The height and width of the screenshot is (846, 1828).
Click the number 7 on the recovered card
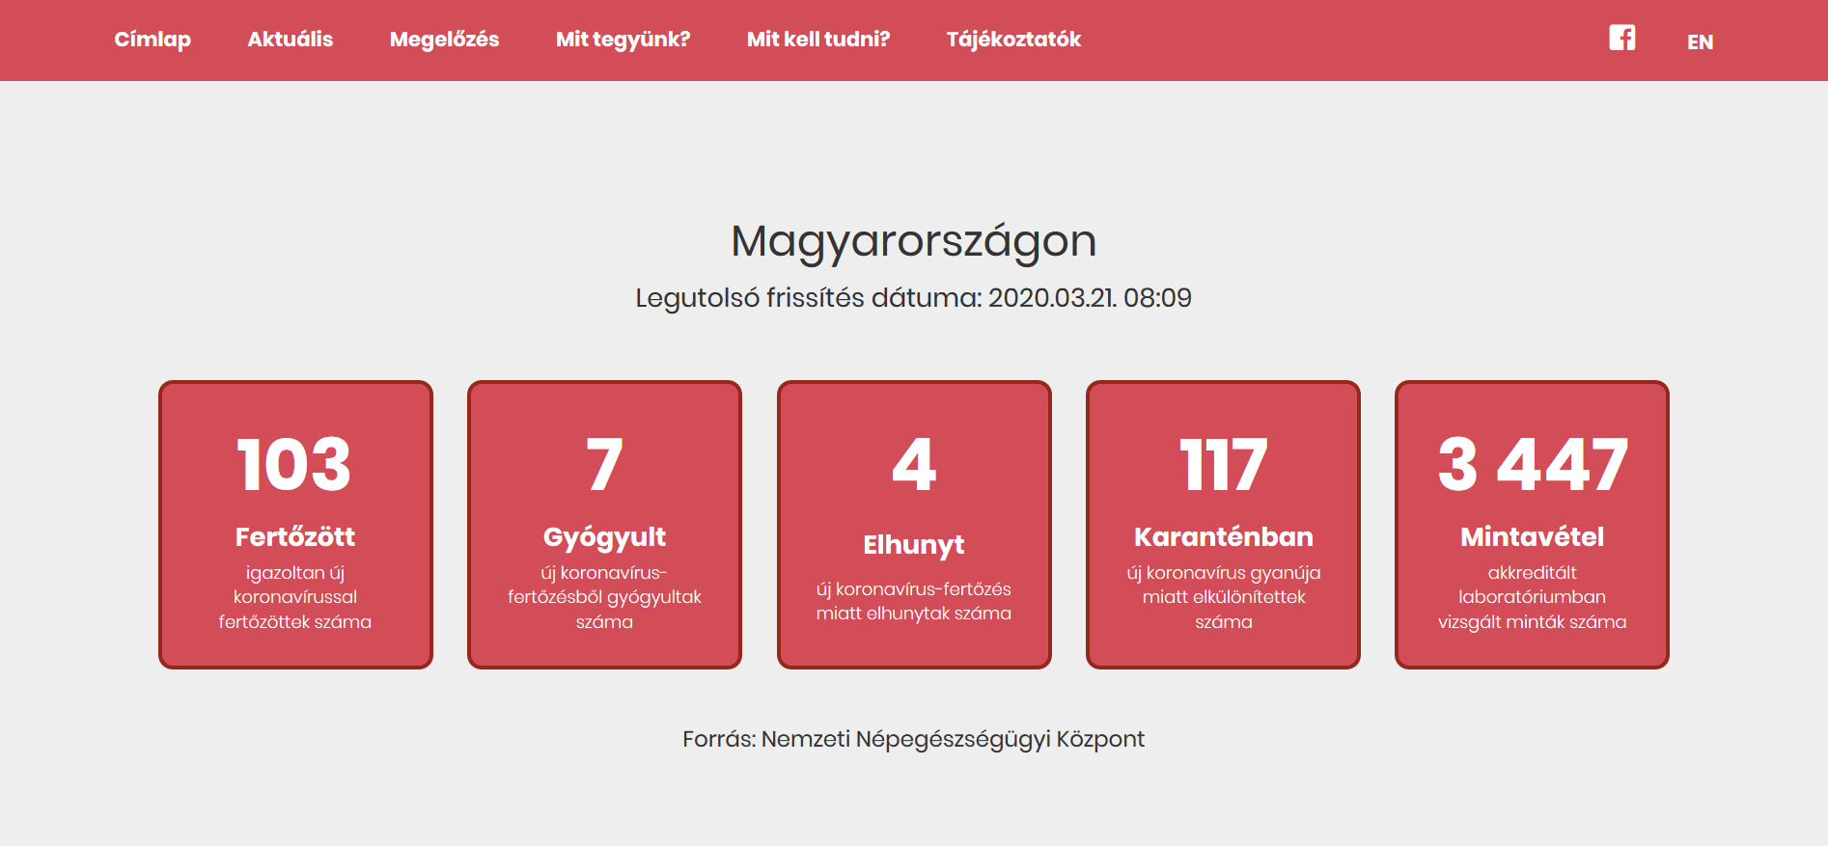tap(604, 465)
